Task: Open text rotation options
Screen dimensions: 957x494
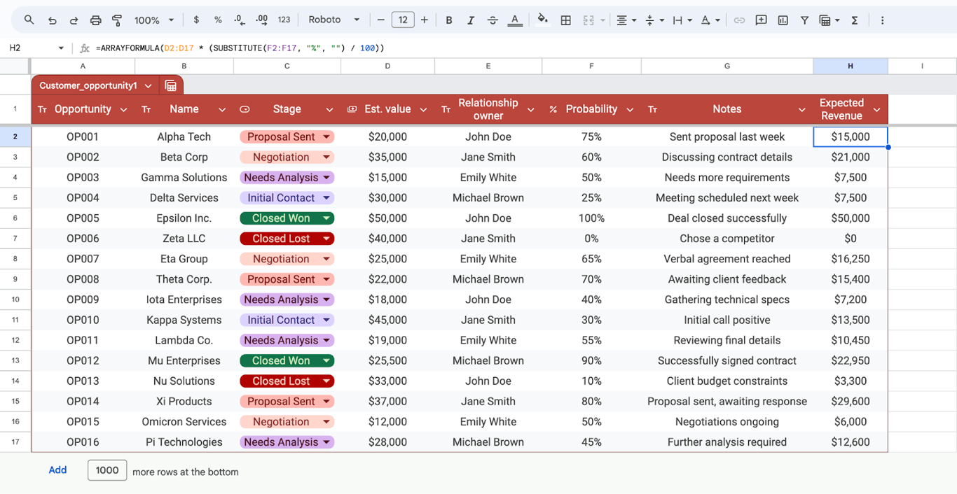Action: pyautogui.click(x=710, y=20)
